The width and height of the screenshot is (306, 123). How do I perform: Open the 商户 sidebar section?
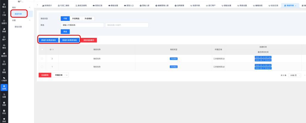point(4,38)
